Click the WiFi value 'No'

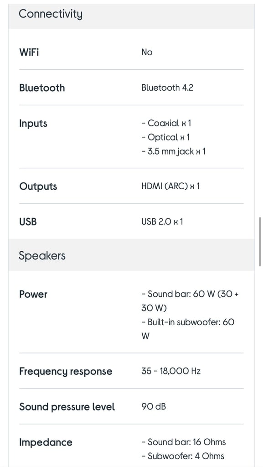click(147, 52)
